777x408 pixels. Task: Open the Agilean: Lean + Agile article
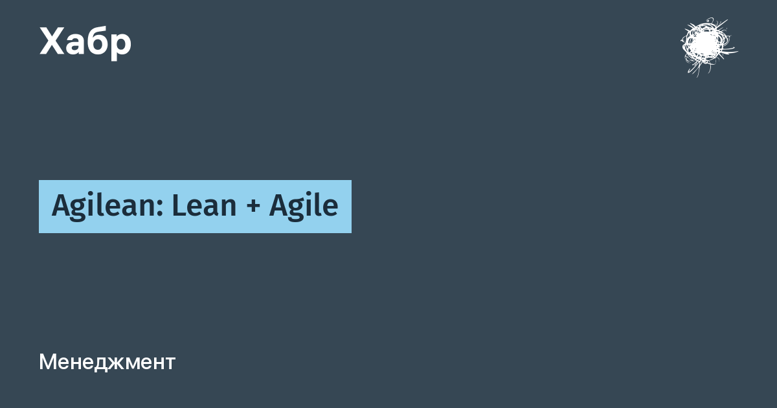coord(195,207)
